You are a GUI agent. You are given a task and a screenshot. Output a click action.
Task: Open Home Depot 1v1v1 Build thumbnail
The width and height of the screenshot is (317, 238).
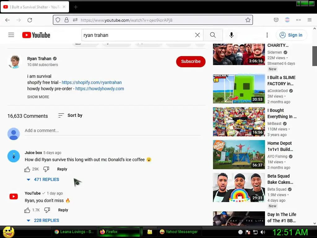tap(239, 154)
